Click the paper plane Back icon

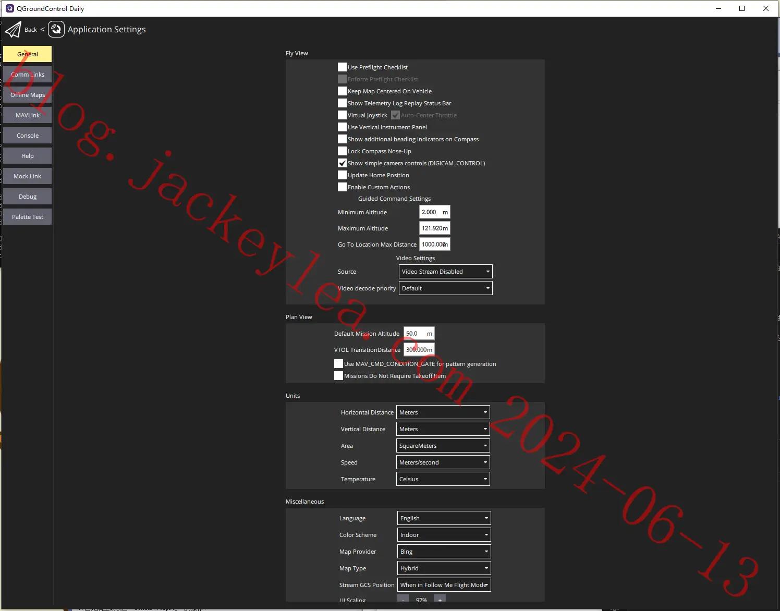[13, 30]
